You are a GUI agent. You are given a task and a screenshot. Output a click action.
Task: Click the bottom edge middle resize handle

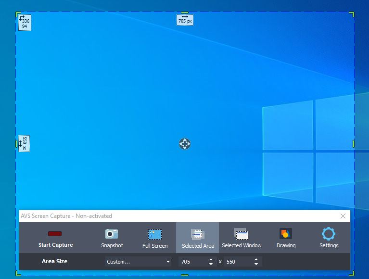(x=185, y=275)
